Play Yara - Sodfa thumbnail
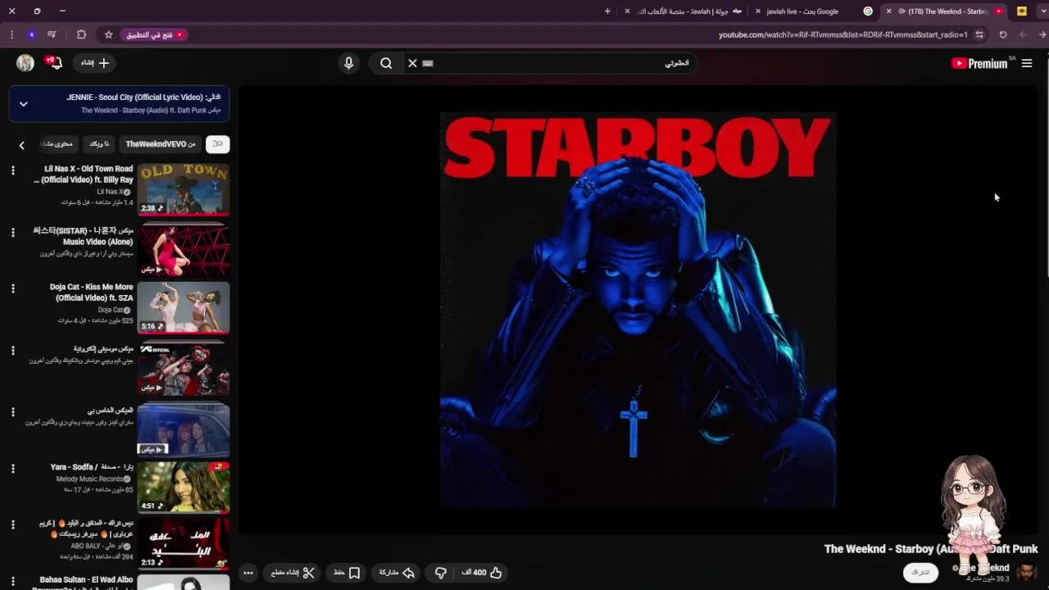Image resolution: width=1049 pixels, height=590 pixels. [x=184, y=488]
